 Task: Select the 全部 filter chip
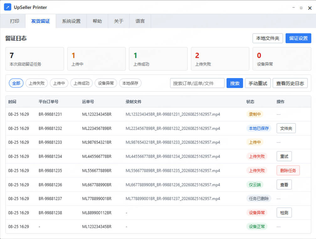pos(16,83)
